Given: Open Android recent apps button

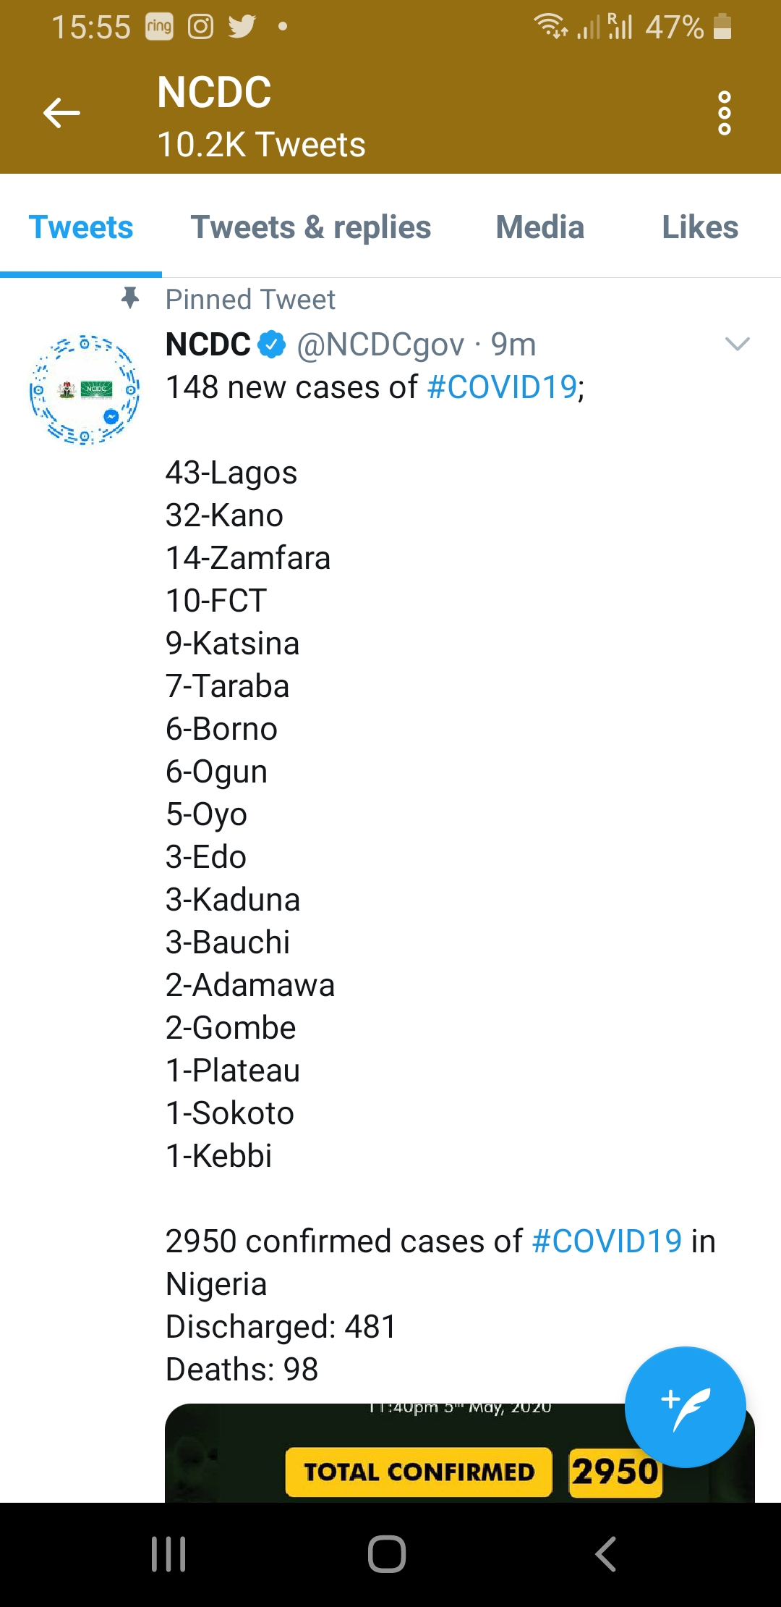Looking at the screenshot, I should pos(168,1554).
